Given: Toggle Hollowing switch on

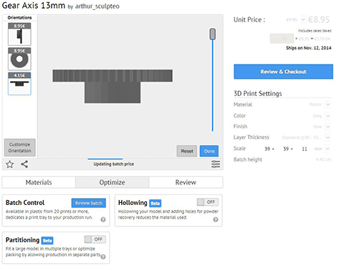Looking at the screenshot, I should [x=207, y=202].
